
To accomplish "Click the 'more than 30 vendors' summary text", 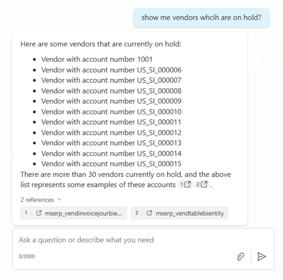I will point(126,174).
